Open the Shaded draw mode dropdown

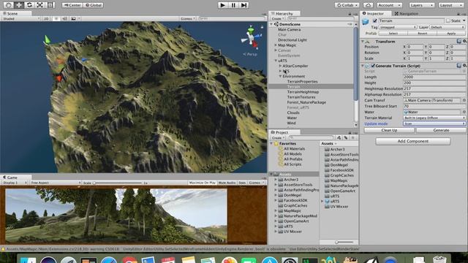point(21,18)
